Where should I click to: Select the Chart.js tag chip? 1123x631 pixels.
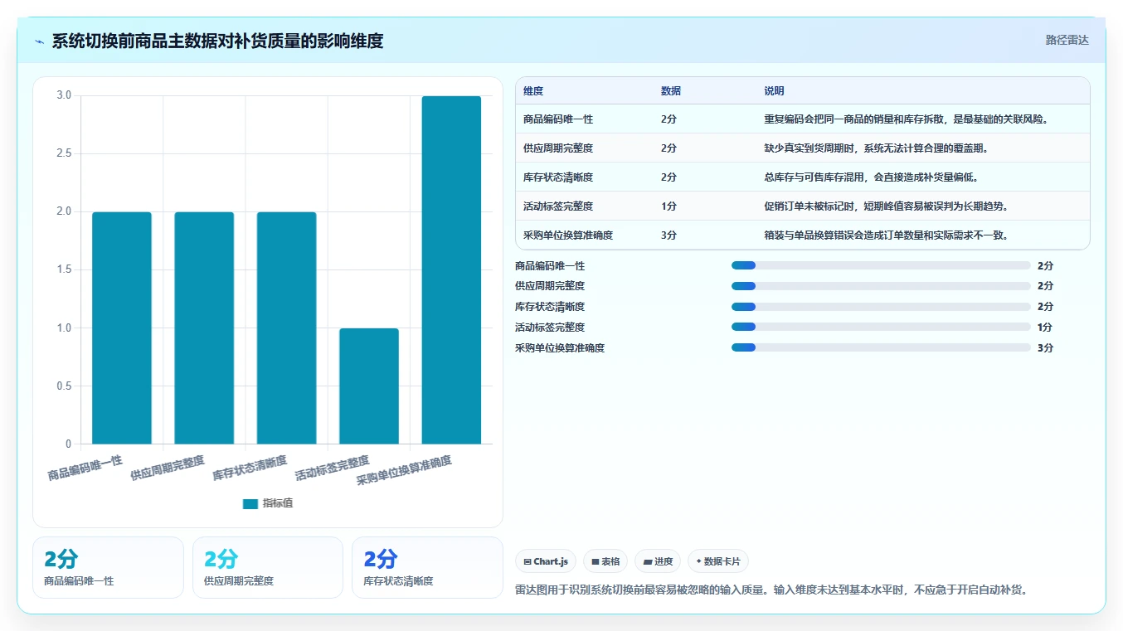click(x=546, y=561)
